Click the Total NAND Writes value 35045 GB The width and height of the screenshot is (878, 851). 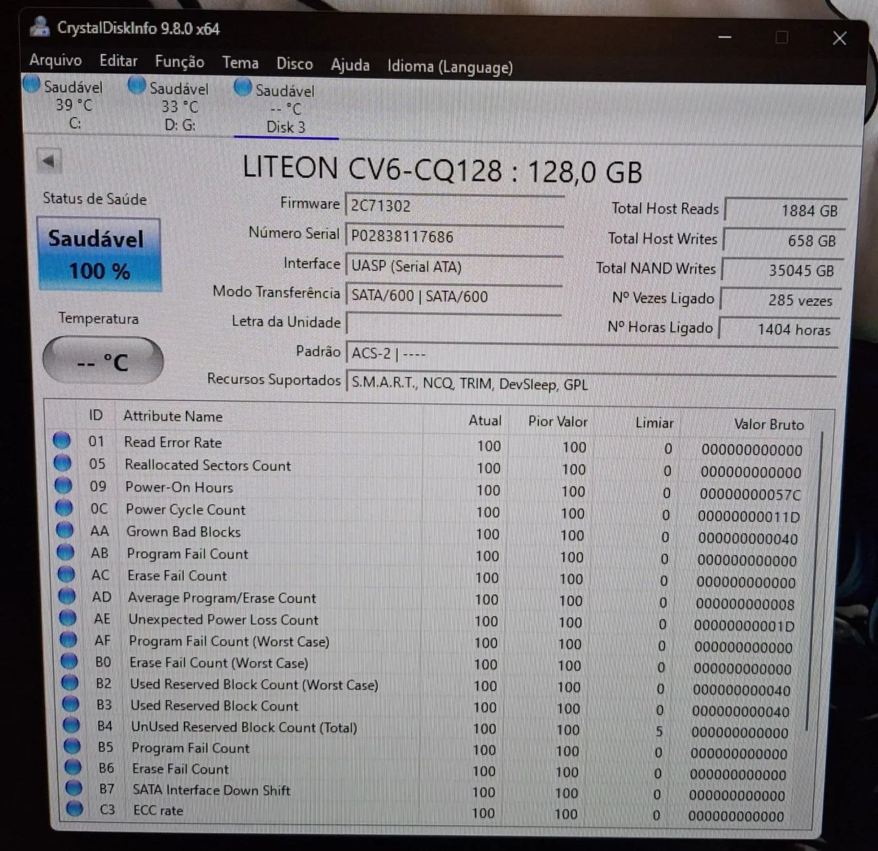(x=782, y=270)
